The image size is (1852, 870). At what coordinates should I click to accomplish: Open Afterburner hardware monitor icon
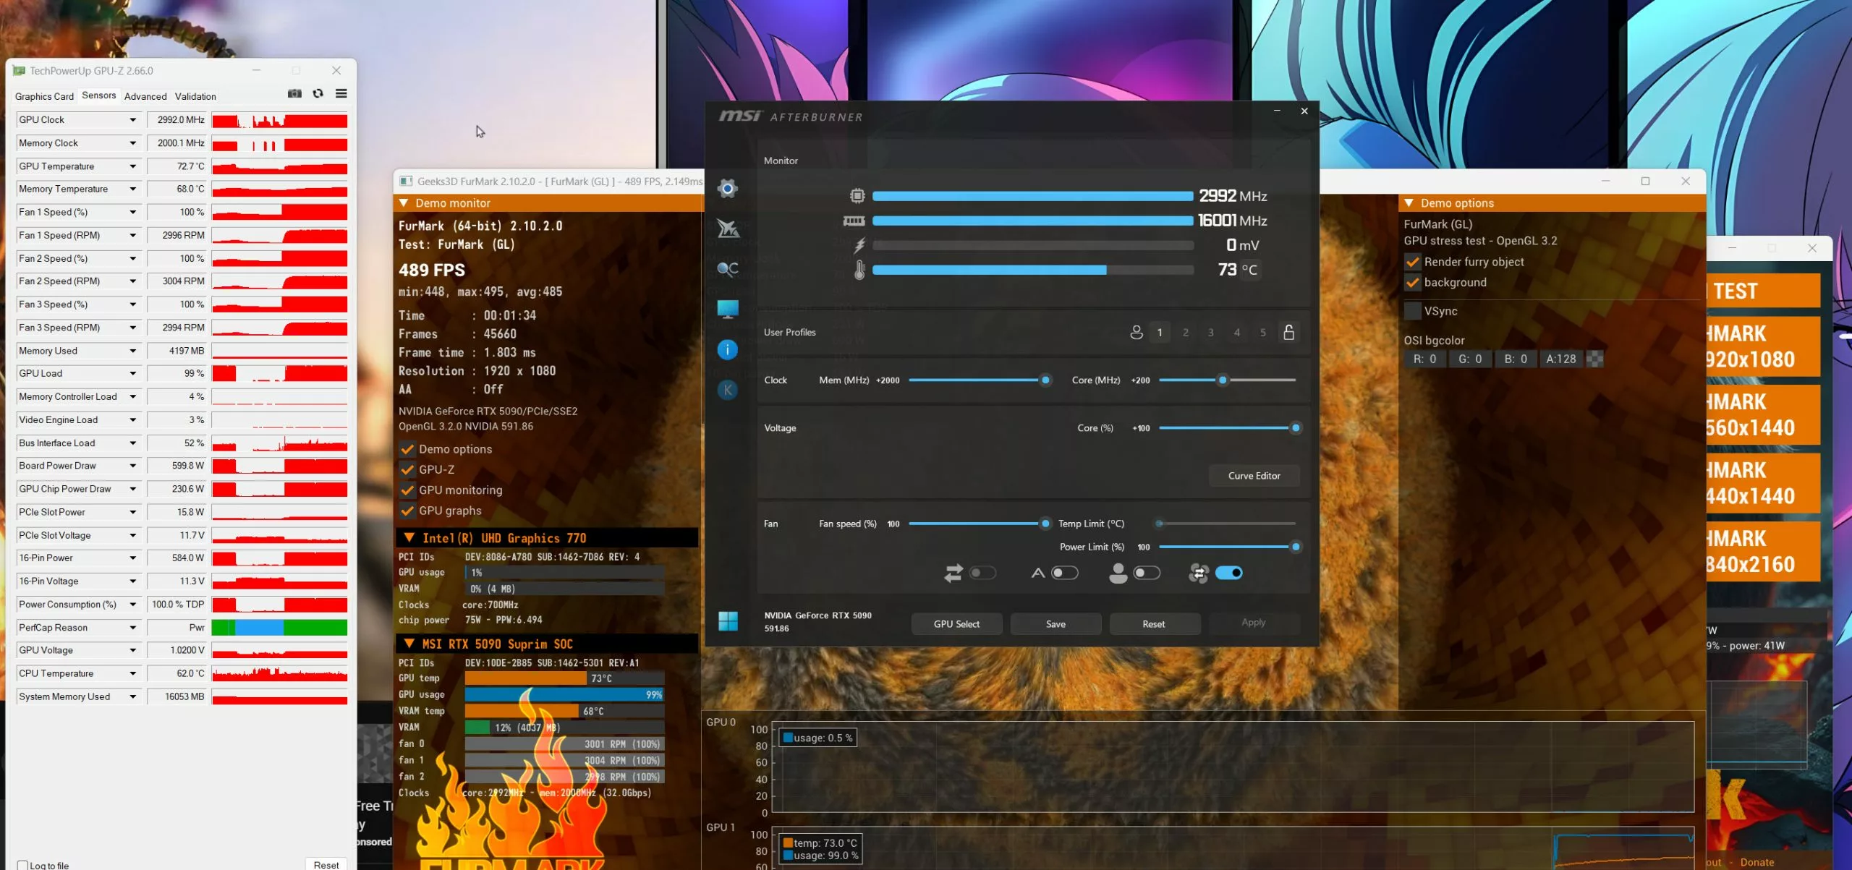tap(728, 309)
